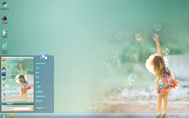The height and width of the screenshot is (118, 189).
Task: Launch Internet Explorer from the desktop
Action: [x=5, y=48]
